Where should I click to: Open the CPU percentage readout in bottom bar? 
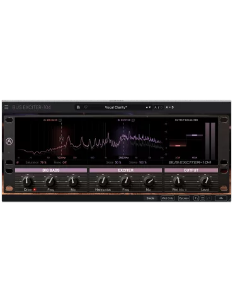point(221,198)
